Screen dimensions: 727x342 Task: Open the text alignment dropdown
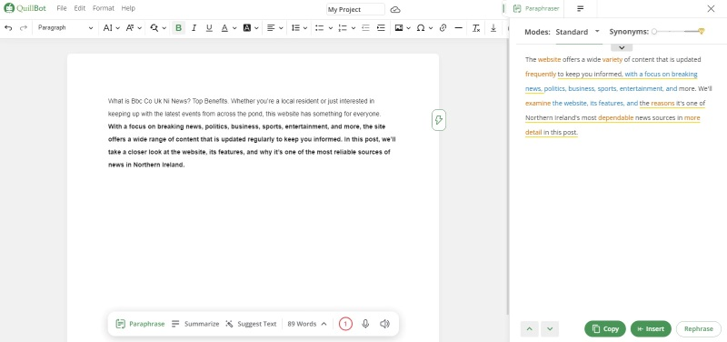point(275,28)
